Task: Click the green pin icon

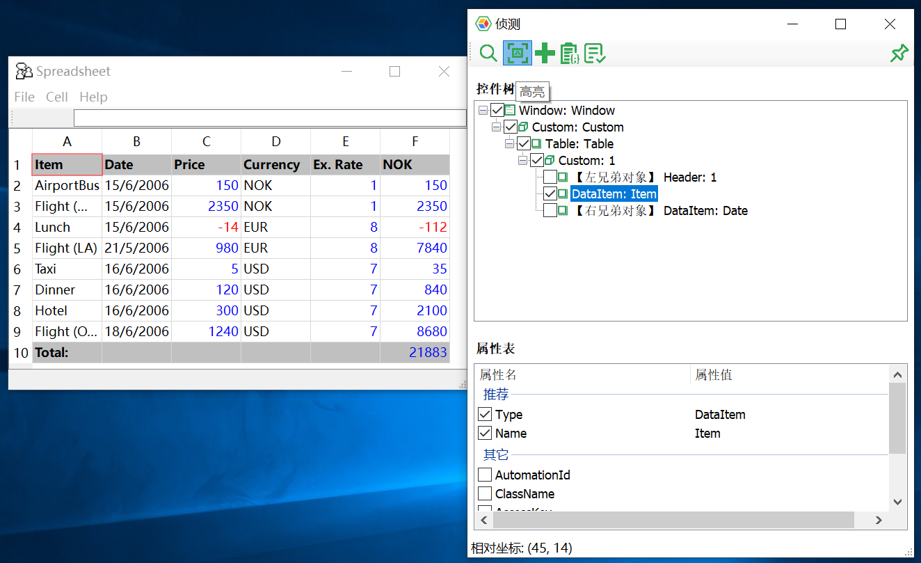Action: tap(899, 54)
